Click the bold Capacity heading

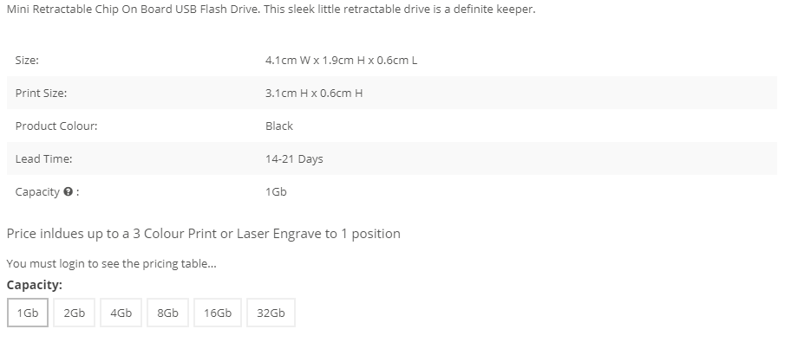(35, 285)
